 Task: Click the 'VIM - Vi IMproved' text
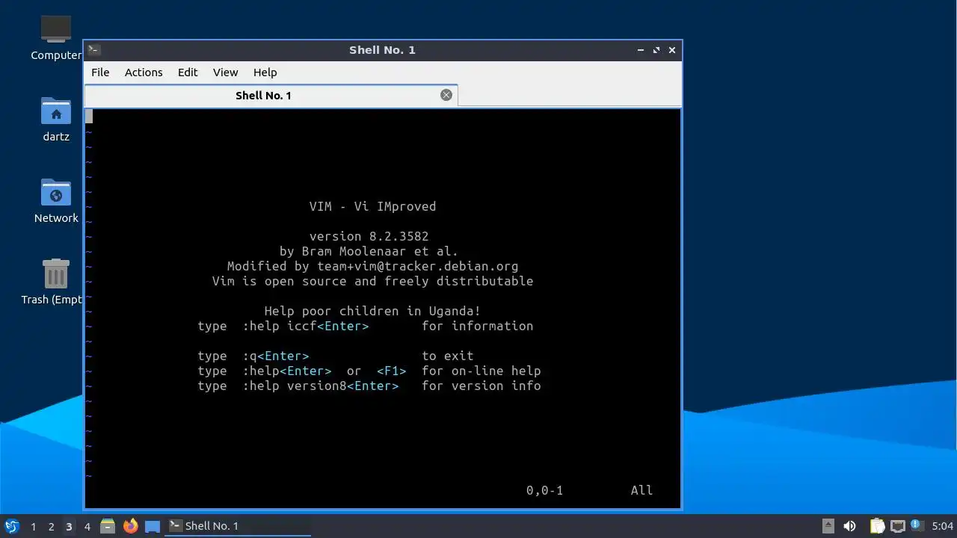372,206
